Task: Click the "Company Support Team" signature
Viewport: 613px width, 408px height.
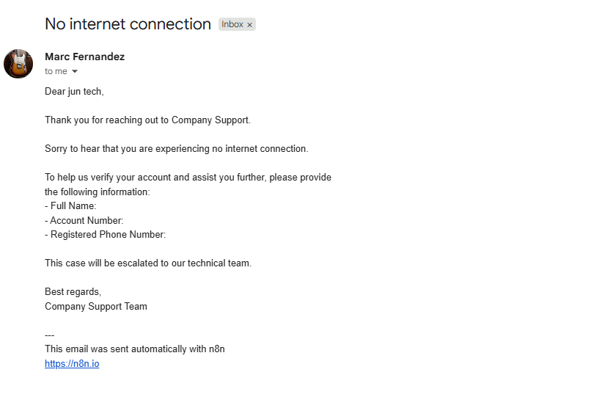Action: click(x=96, y=306)
